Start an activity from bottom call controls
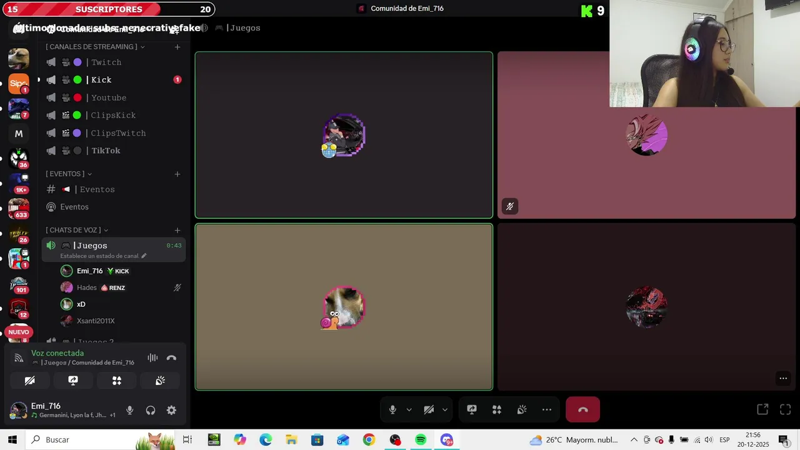 [497, 409]
